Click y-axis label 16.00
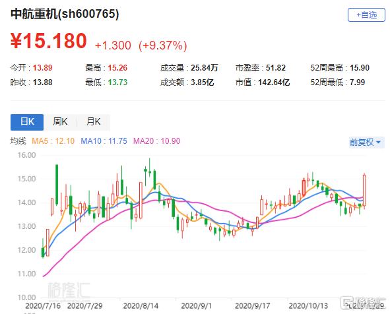Screen dimensions: 390x314 click(x=26, y=155)
